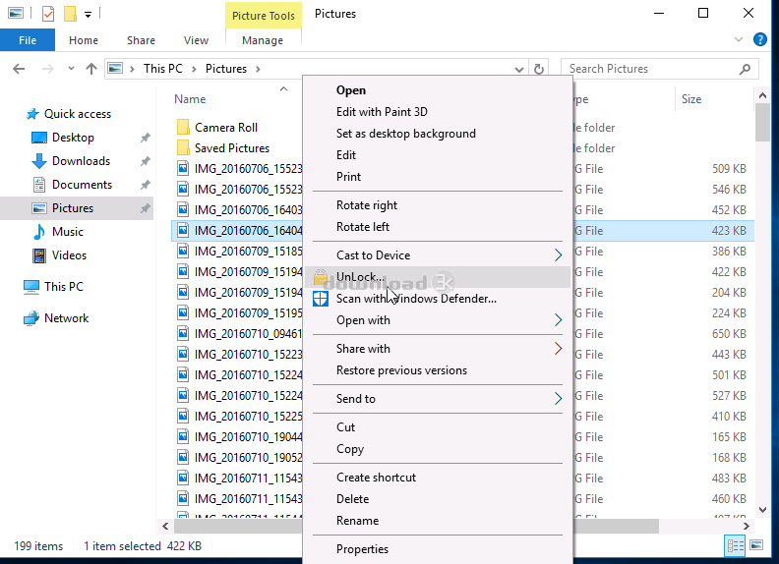Expand the Open with submenu
Viewport: 779px width, 564px height.
tap(559, 320)
